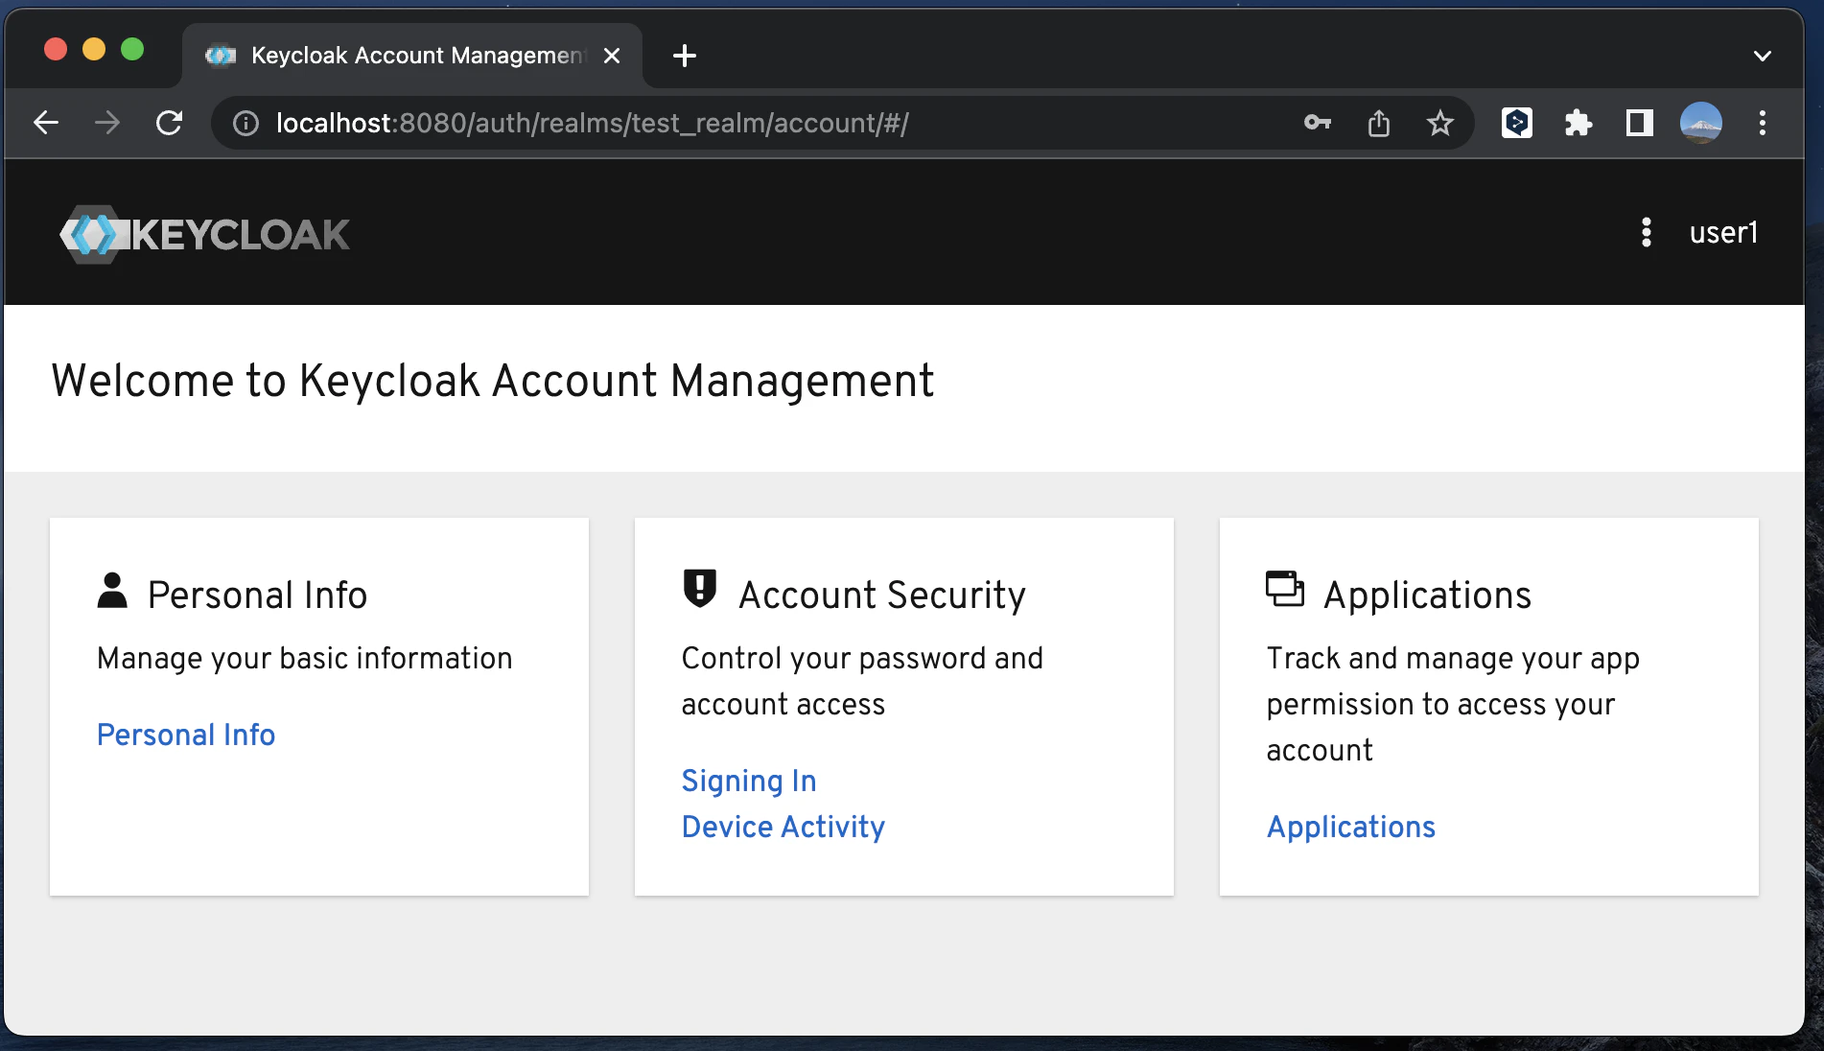
Task: Click the Keycloak logo in header
Action: pyautogui.click(x=204, y=234)
